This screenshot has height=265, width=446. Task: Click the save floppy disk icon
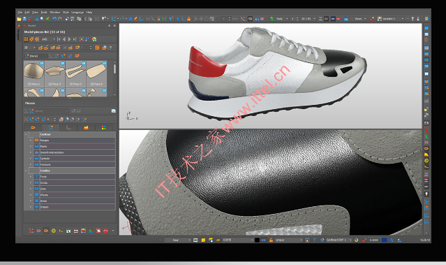(x=24, y=19)
